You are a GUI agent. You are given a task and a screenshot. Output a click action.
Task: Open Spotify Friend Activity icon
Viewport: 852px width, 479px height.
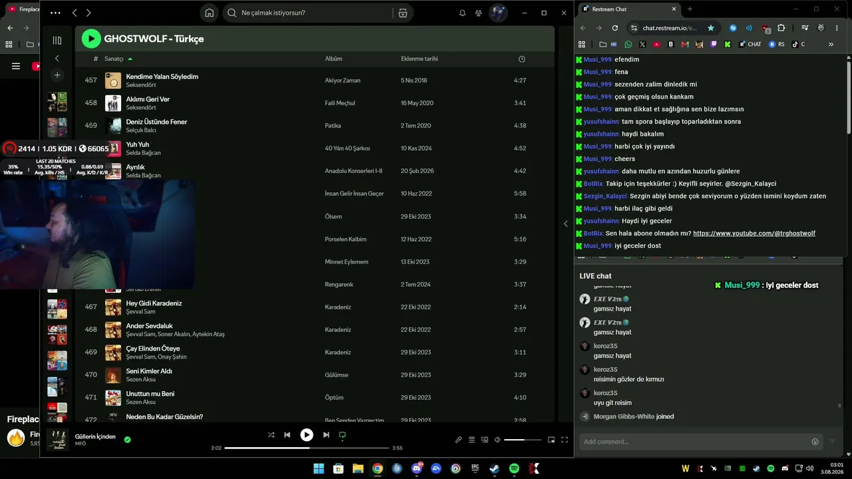479,13
